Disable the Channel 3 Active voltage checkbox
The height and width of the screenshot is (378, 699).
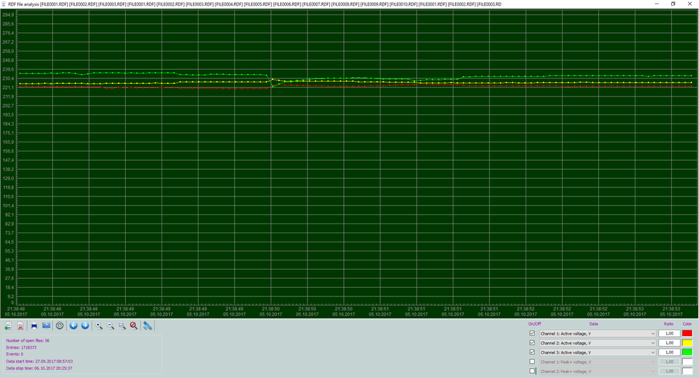pyautogui.click(x=532, y=352)
